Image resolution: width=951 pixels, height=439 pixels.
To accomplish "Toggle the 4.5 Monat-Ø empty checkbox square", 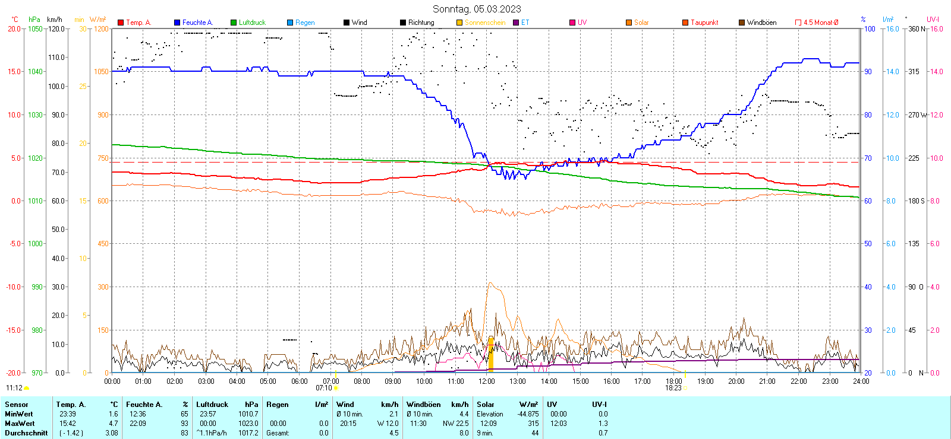I will coord(798,23).
